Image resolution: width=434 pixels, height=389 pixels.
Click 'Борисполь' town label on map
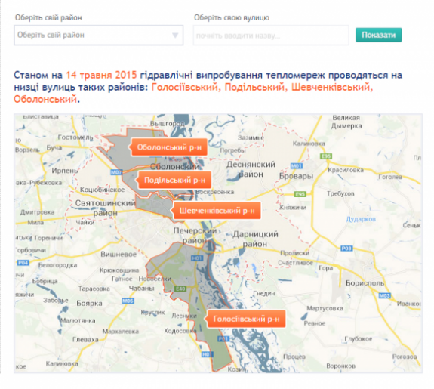(365, 283)
